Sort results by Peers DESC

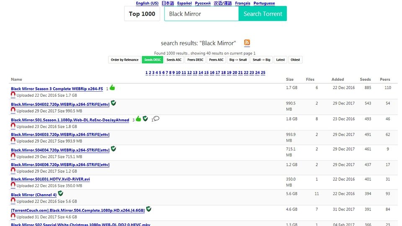click(x=195, y=60)
